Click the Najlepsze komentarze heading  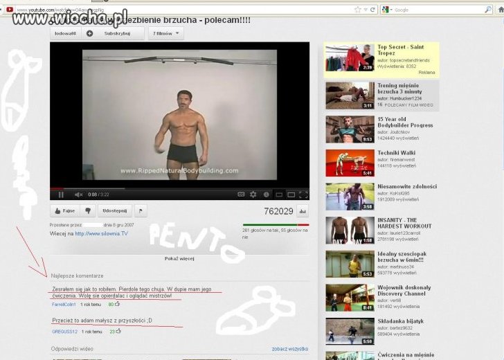(77, 276)
